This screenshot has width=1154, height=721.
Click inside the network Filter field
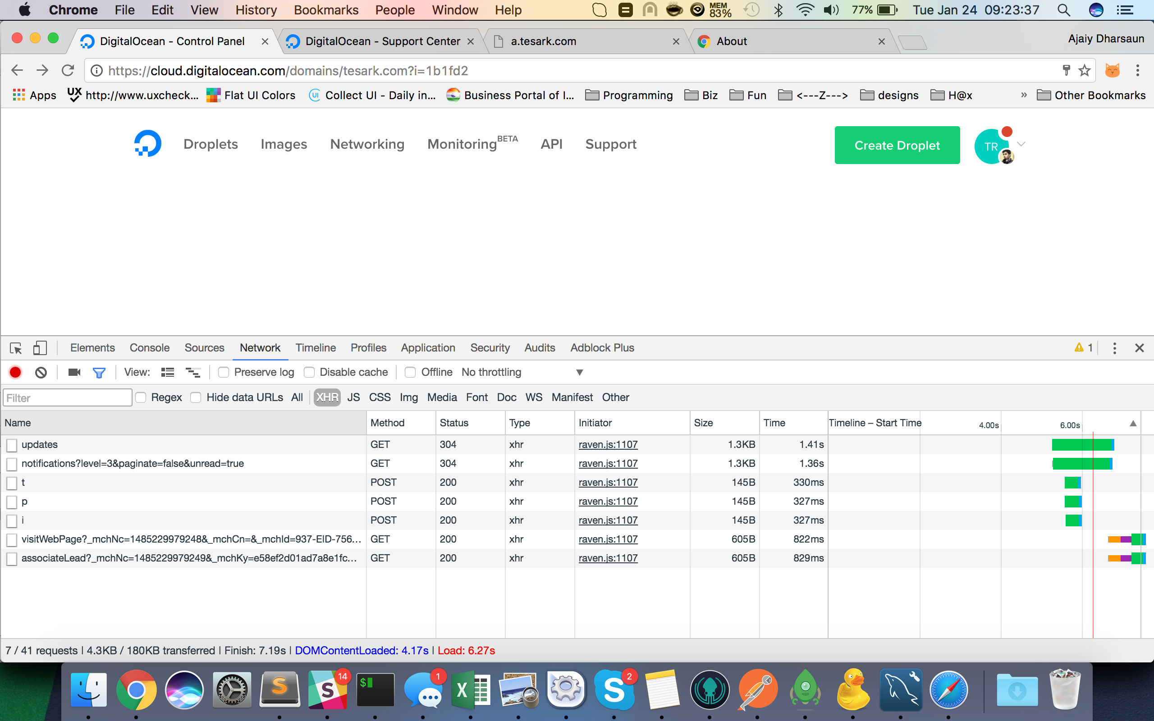pyautogui.click(x=67, y=398)
